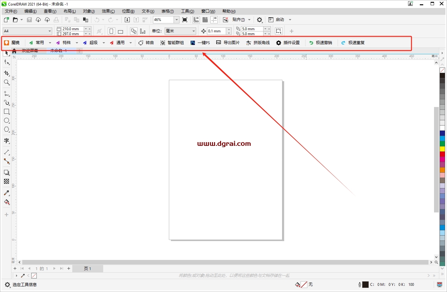Select the Zoom magnifier tool
Screen dimensions: 447x292
click(6, 82)
